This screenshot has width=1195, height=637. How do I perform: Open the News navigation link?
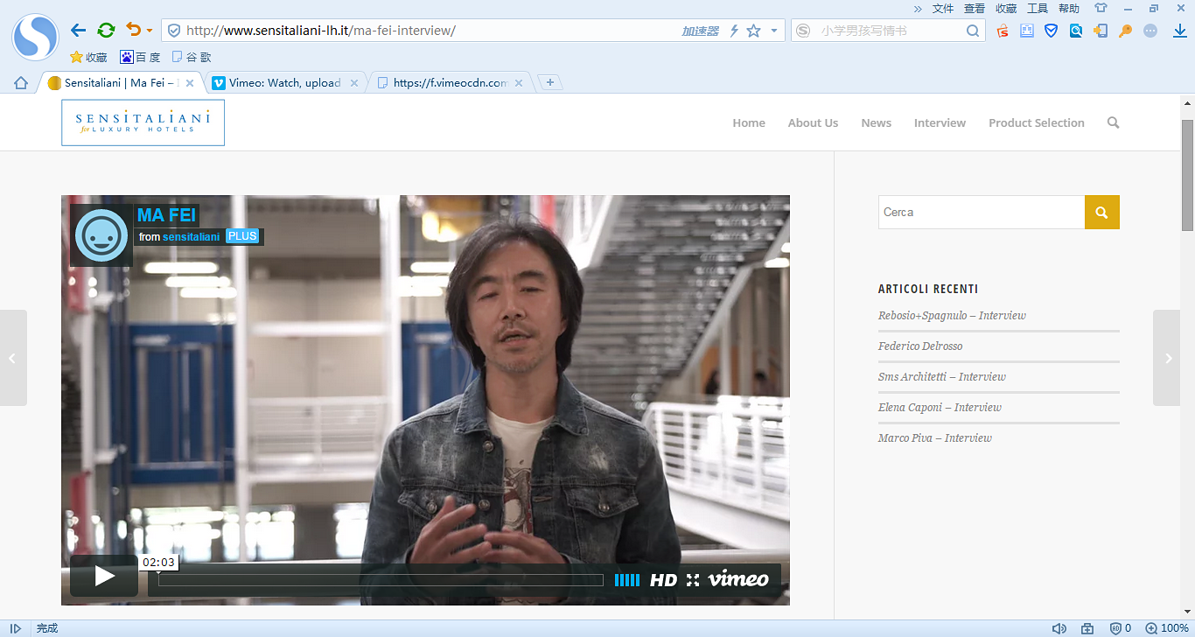tap(876, 123)
